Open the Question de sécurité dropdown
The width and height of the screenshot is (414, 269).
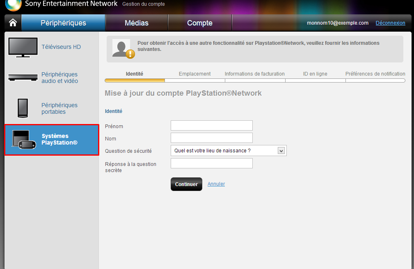pos(229,151)
